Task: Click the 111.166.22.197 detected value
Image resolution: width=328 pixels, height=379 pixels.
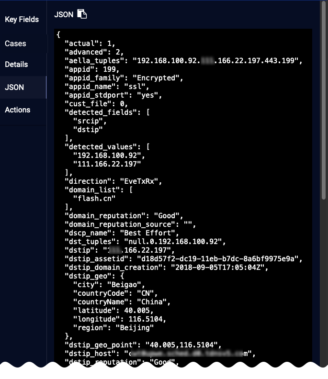Action: point(107,164)
